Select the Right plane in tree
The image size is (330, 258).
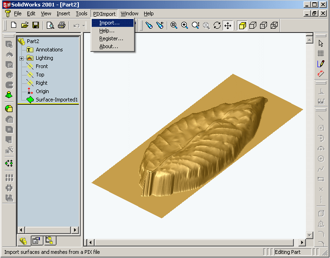41,83
